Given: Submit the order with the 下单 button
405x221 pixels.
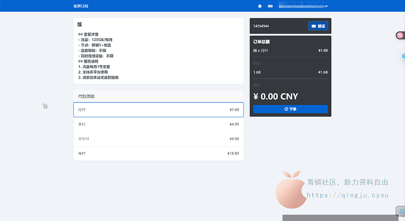Looking at the screenshot, I should tap(291, 109).
